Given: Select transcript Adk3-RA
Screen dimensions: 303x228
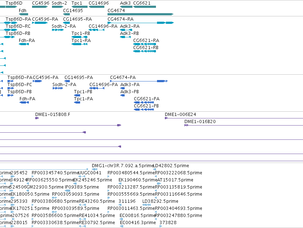Looking at the screenshot, I should coord(130,26).
